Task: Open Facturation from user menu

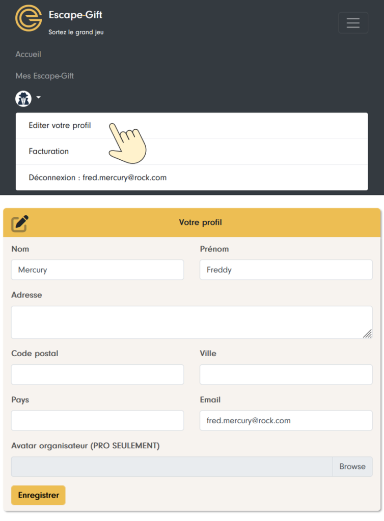Action: point(49,151)
